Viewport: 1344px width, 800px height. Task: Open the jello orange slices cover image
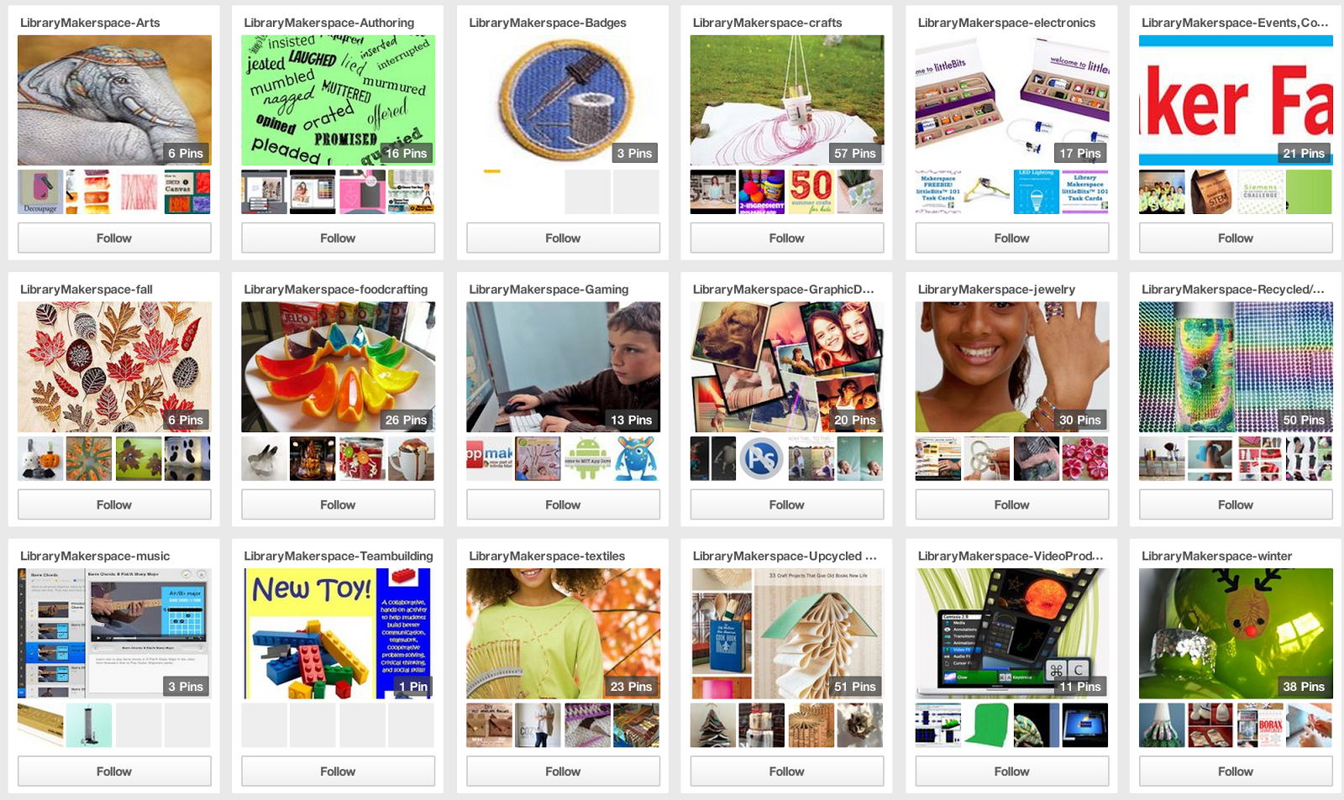(338, 367)
